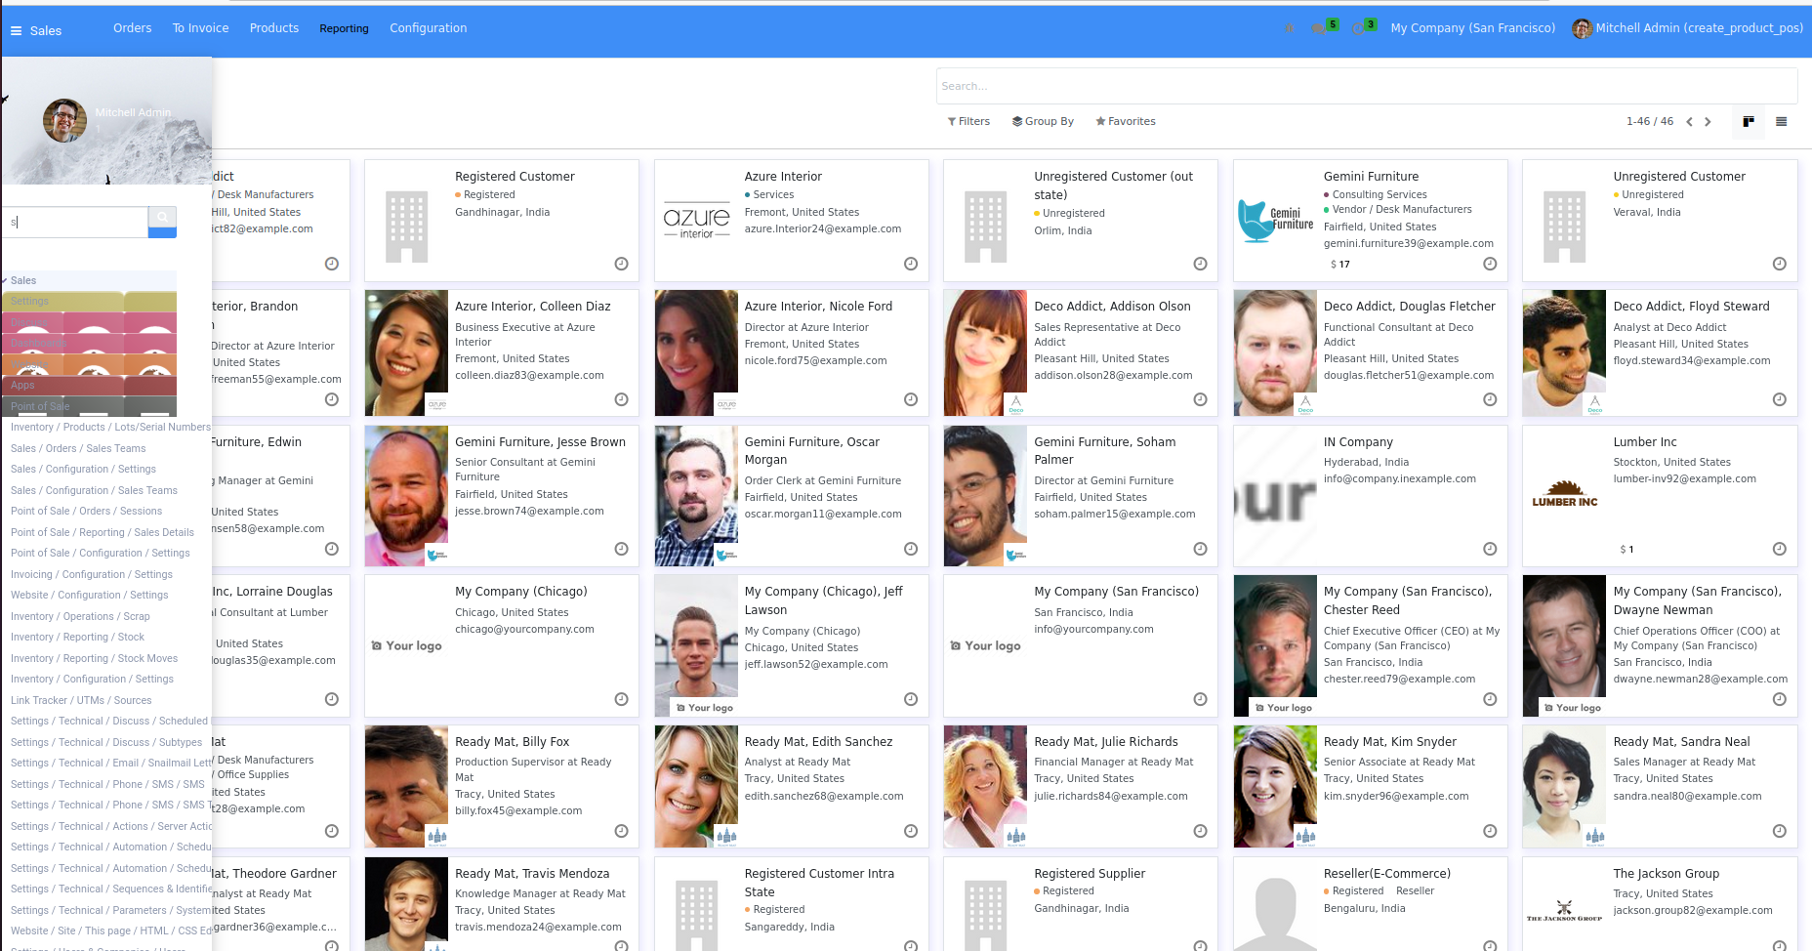Open activity clock on Nicole Ford card
The image size is (1812, 951).
pyautogui.click(x=911, y=399)
